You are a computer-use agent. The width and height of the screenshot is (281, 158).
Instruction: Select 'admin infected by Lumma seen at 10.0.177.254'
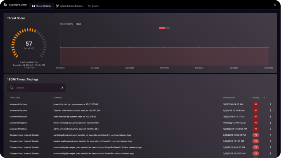coord(76,129)
